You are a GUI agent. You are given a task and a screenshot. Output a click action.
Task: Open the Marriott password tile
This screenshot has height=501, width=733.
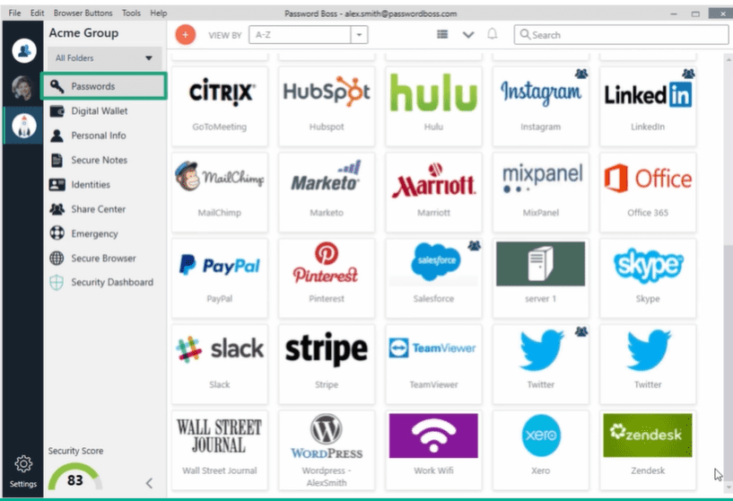433,192
